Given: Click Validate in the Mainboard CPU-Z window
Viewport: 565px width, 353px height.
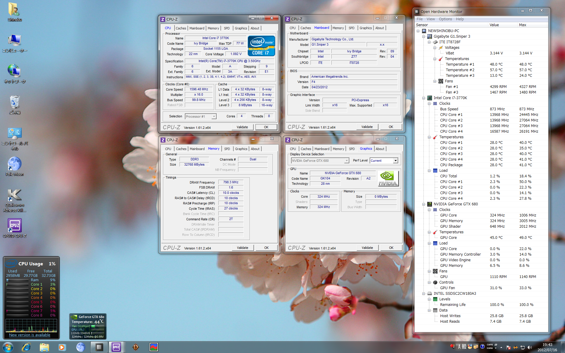Looking at the screenshot, I should (367, 127).
